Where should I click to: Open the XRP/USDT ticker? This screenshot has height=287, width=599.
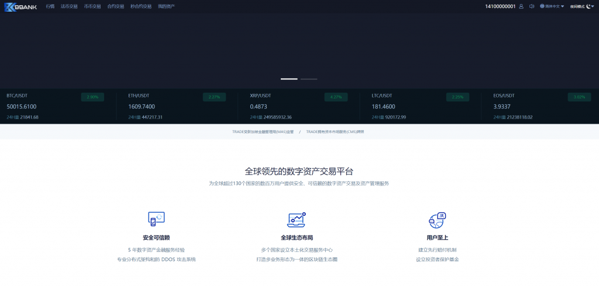point(260,96)
